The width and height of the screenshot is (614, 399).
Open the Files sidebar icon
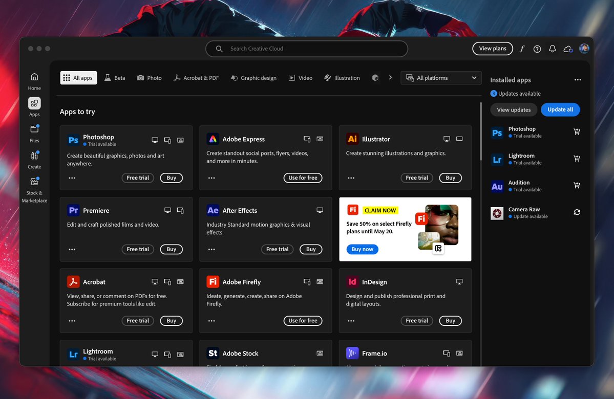tap(34, 129)
